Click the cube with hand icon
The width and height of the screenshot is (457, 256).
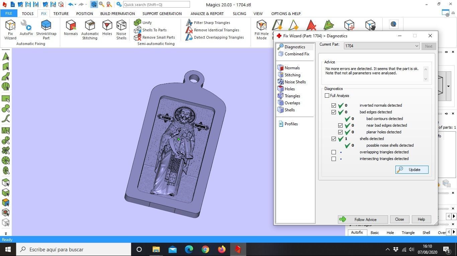370,25
